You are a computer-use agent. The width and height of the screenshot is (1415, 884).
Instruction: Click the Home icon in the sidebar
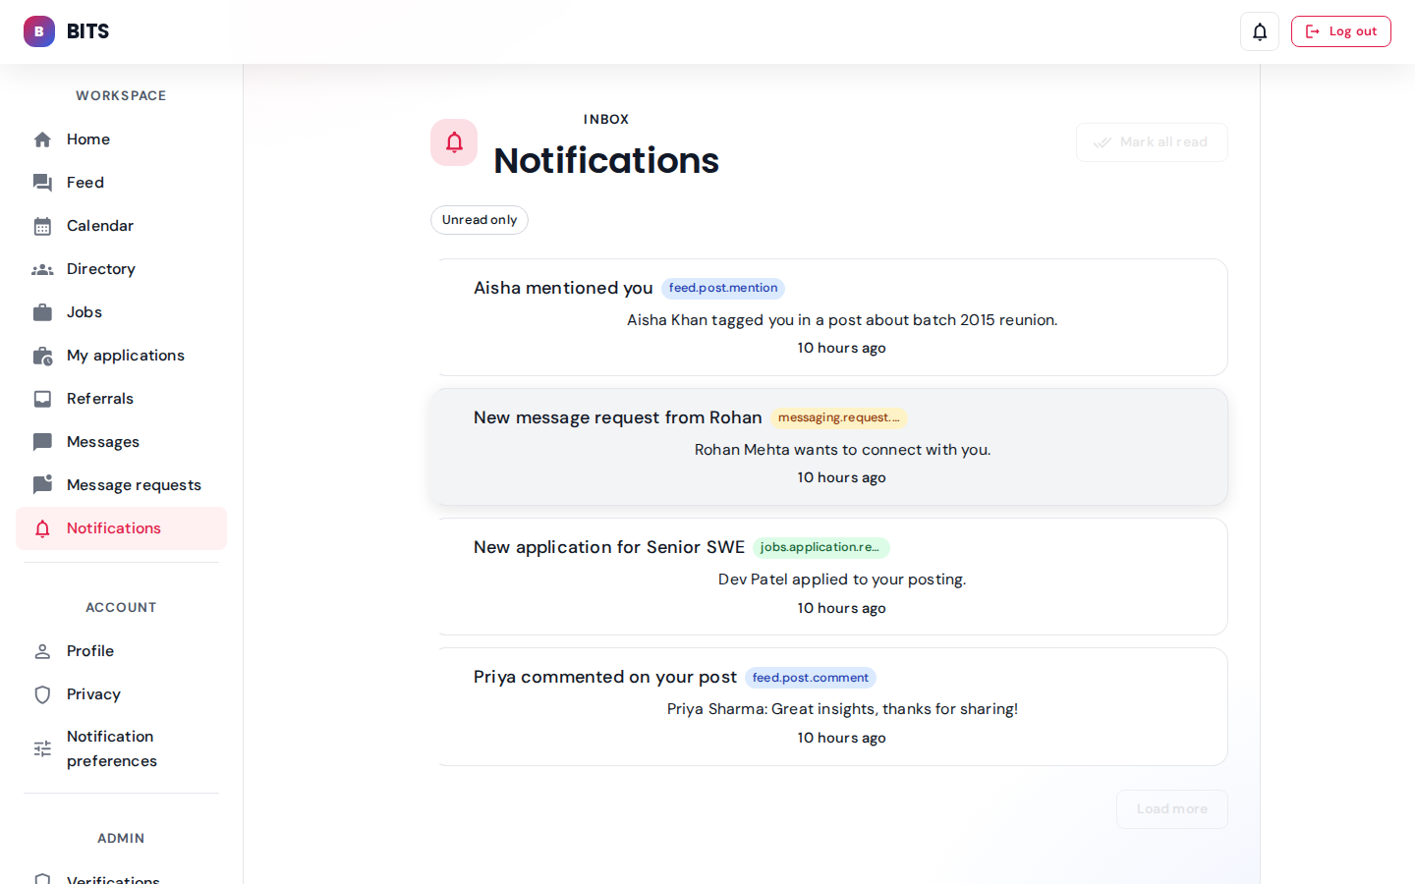pos(42,139)
